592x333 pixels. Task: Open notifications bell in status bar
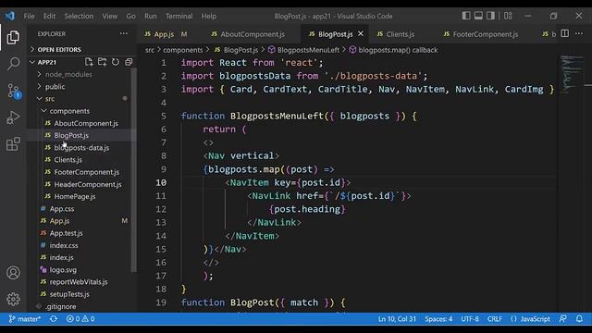click(580, 319)
